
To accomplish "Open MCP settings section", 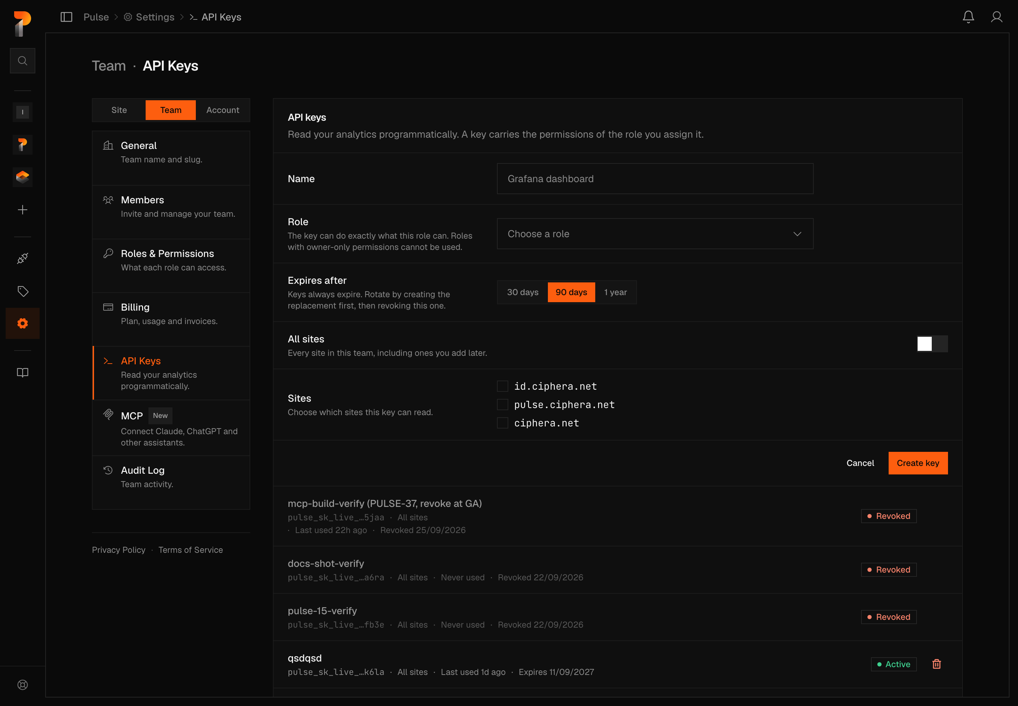I will tap(171, 428).
